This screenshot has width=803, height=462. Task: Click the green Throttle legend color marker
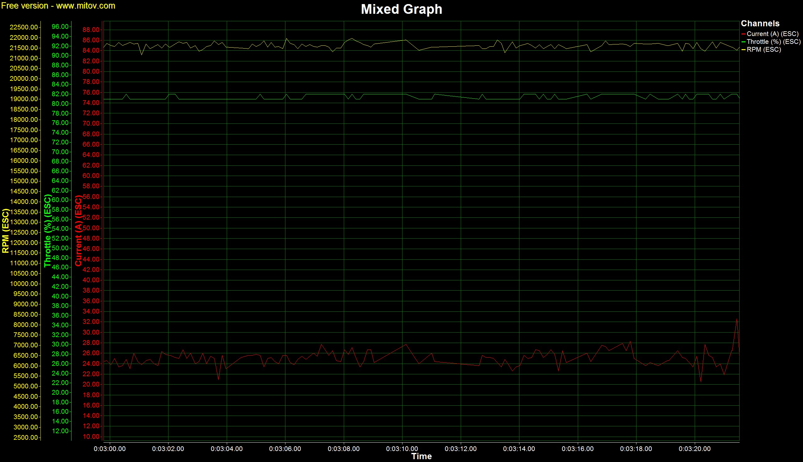point(743,42)
